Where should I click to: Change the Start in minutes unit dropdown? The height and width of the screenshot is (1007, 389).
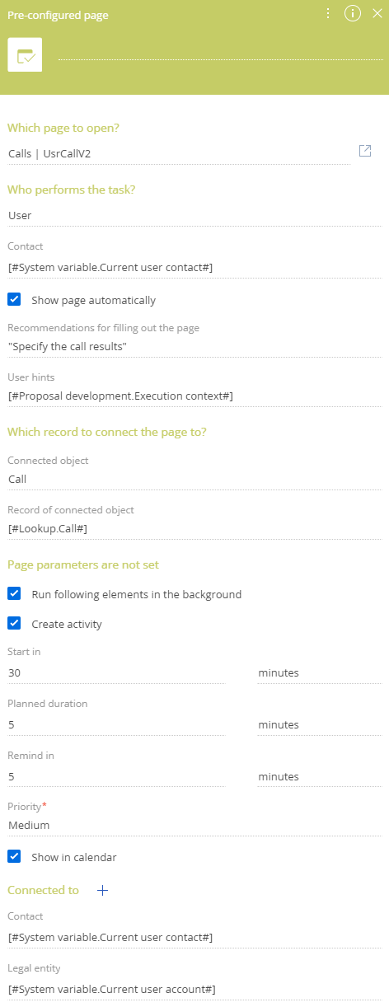coord(320,673)
